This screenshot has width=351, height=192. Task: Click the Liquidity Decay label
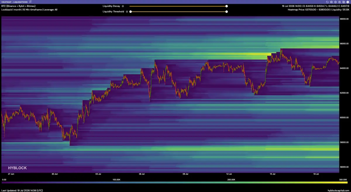click(x=111, y=6)
